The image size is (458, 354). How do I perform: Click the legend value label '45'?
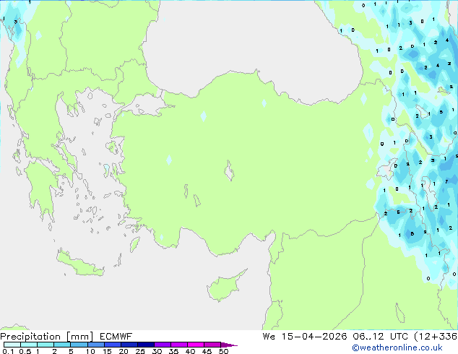[x=207, y=351]
